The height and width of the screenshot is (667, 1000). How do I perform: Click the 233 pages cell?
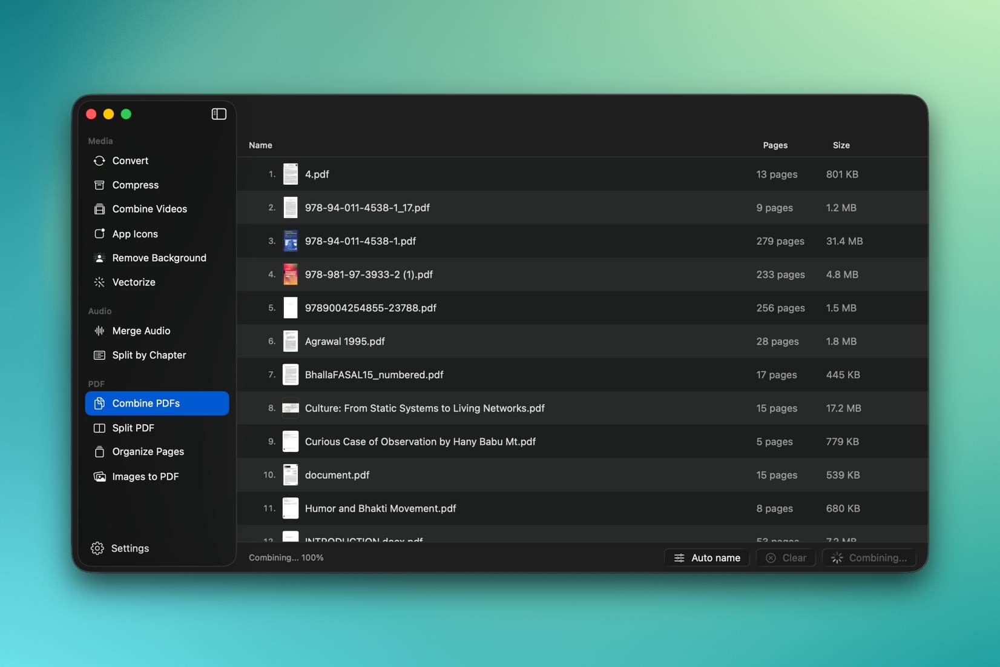780,274
